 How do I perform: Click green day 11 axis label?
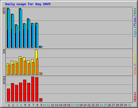click(49, 105)
